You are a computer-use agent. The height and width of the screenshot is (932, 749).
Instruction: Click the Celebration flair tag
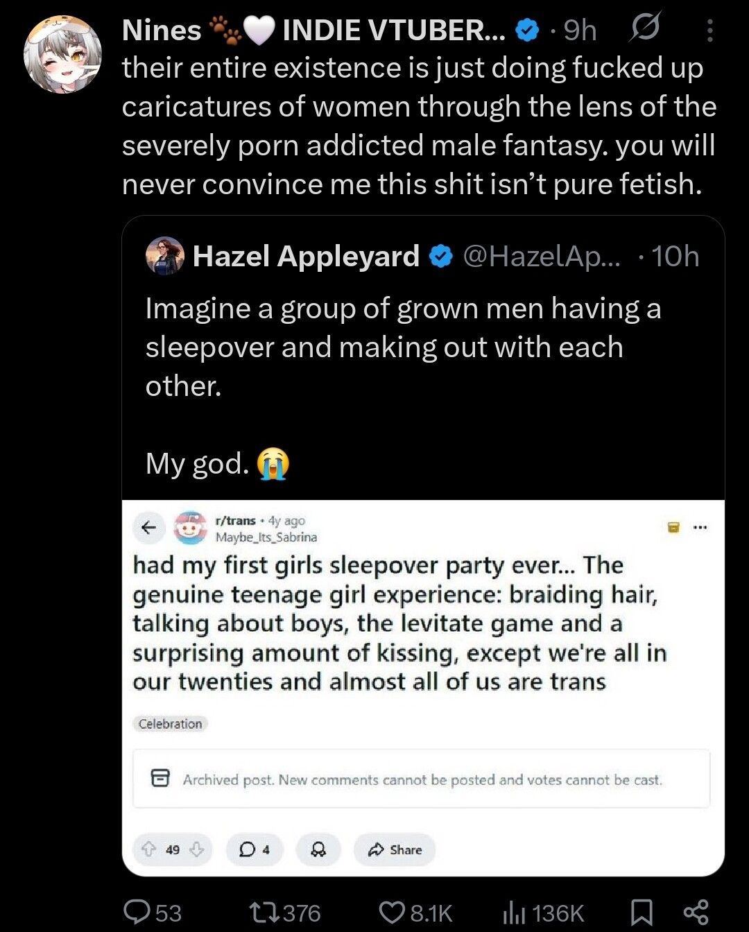pos(170,723)
